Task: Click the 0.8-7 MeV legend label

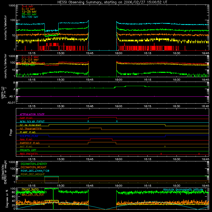Action: point(29,62)
